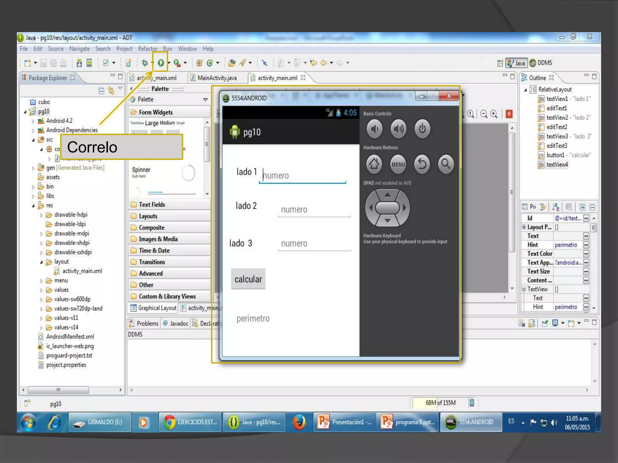Expand the drawable-hdpi folder

42,215
